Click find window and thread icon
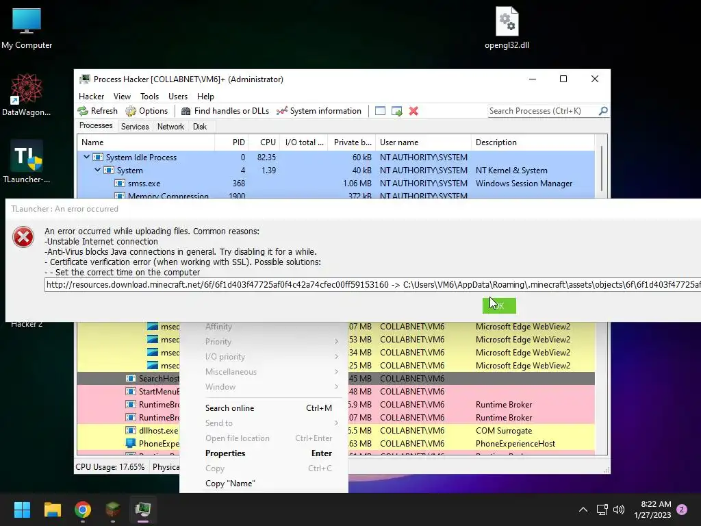 396,111
